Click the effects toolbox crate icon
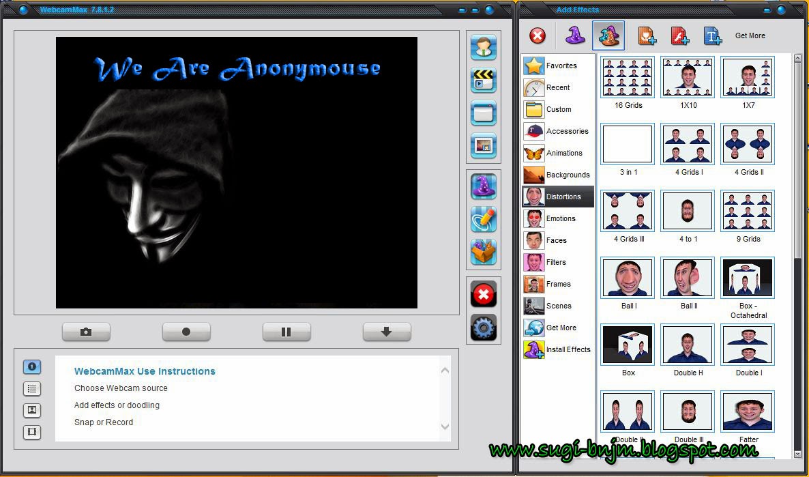 click(x=484, y=252)
